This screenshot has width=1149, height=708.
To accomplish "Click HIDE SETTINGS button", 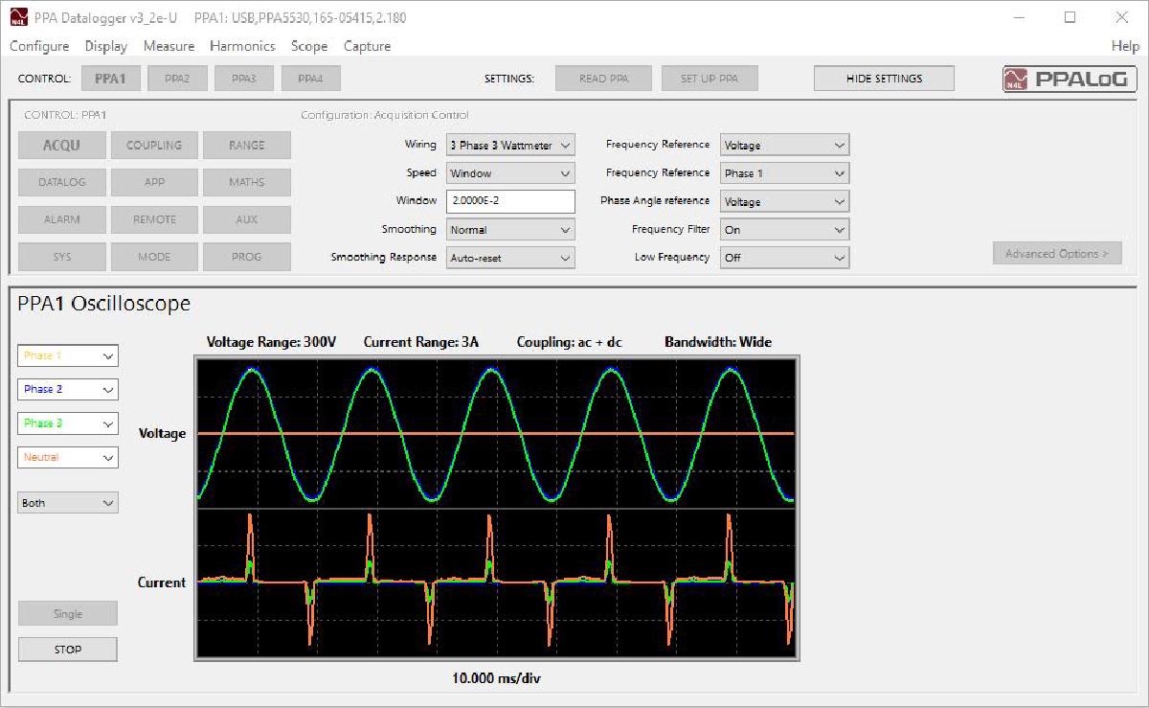I will point(883,79).
